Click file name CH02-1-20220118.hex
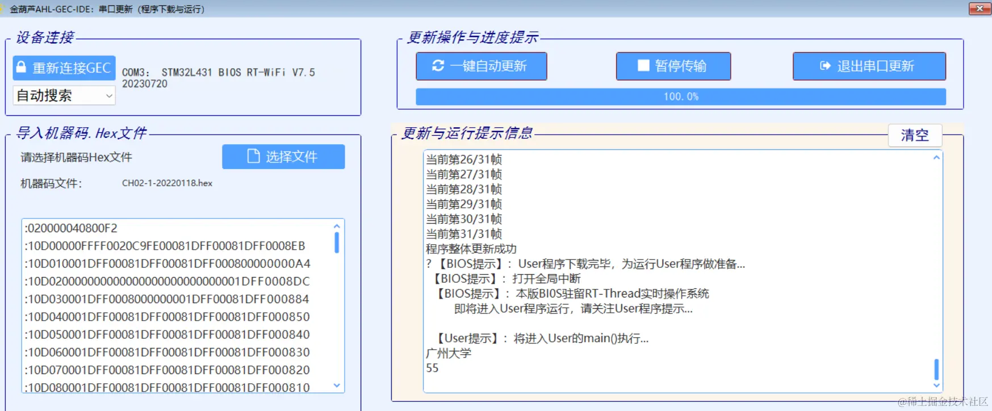The height and width of the screenshot is (411, 992). click(x=167, y=183)
